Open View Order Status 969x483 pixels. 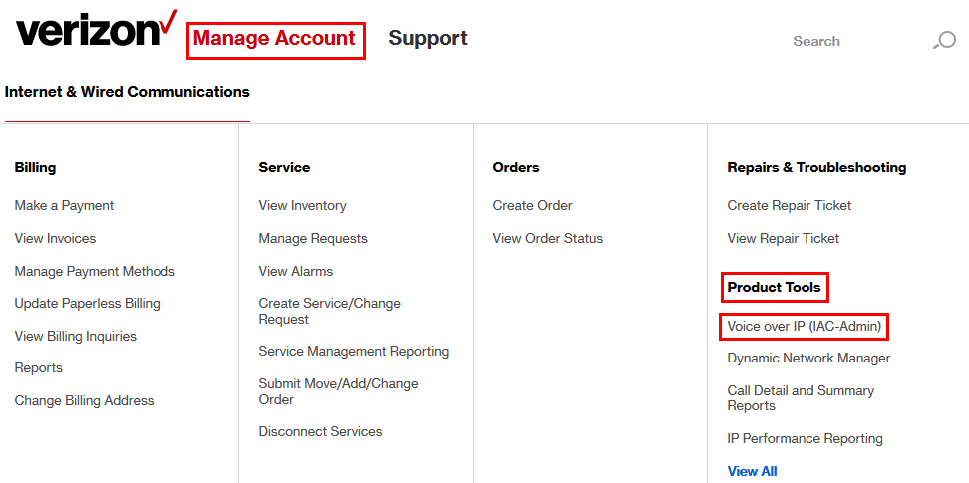coord(547,238)
